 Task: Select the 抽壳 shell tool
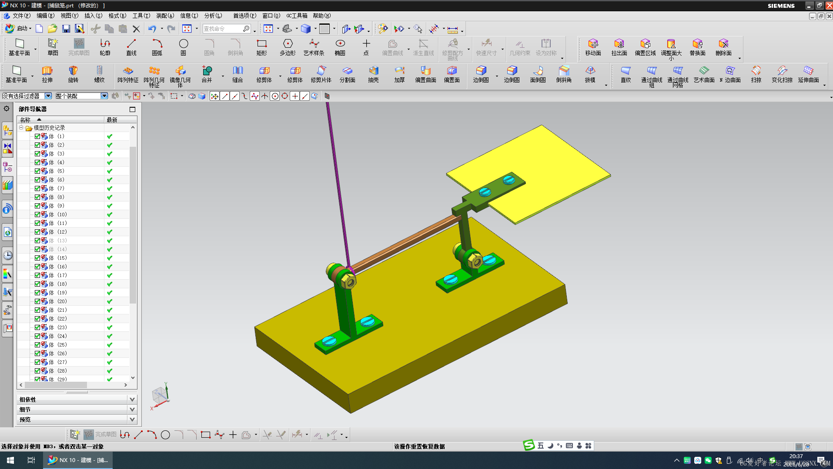coord(373,74)
